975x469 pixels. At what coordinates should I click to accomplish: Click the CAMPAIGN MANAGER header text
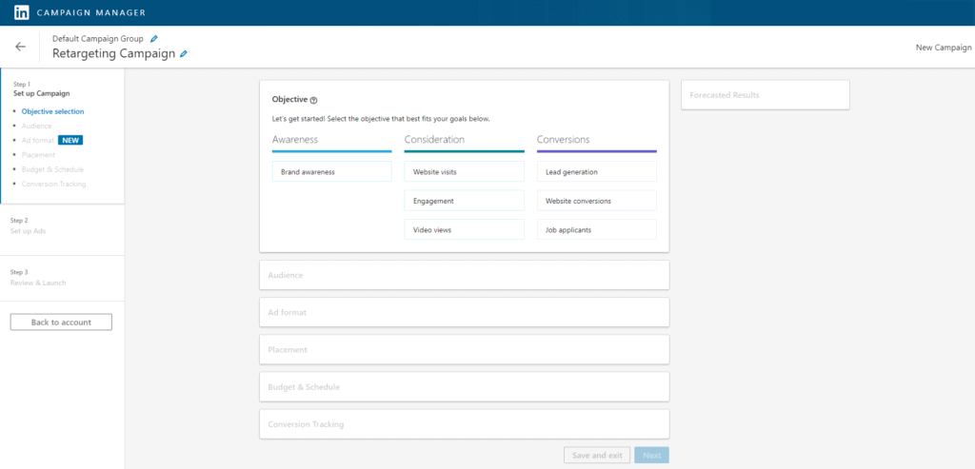tap(91, 12)
